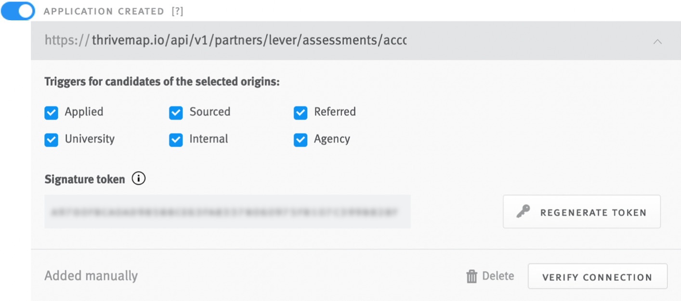681x301 pixels.
Task: Click the trash icon next to Delete
Action: 471,276
